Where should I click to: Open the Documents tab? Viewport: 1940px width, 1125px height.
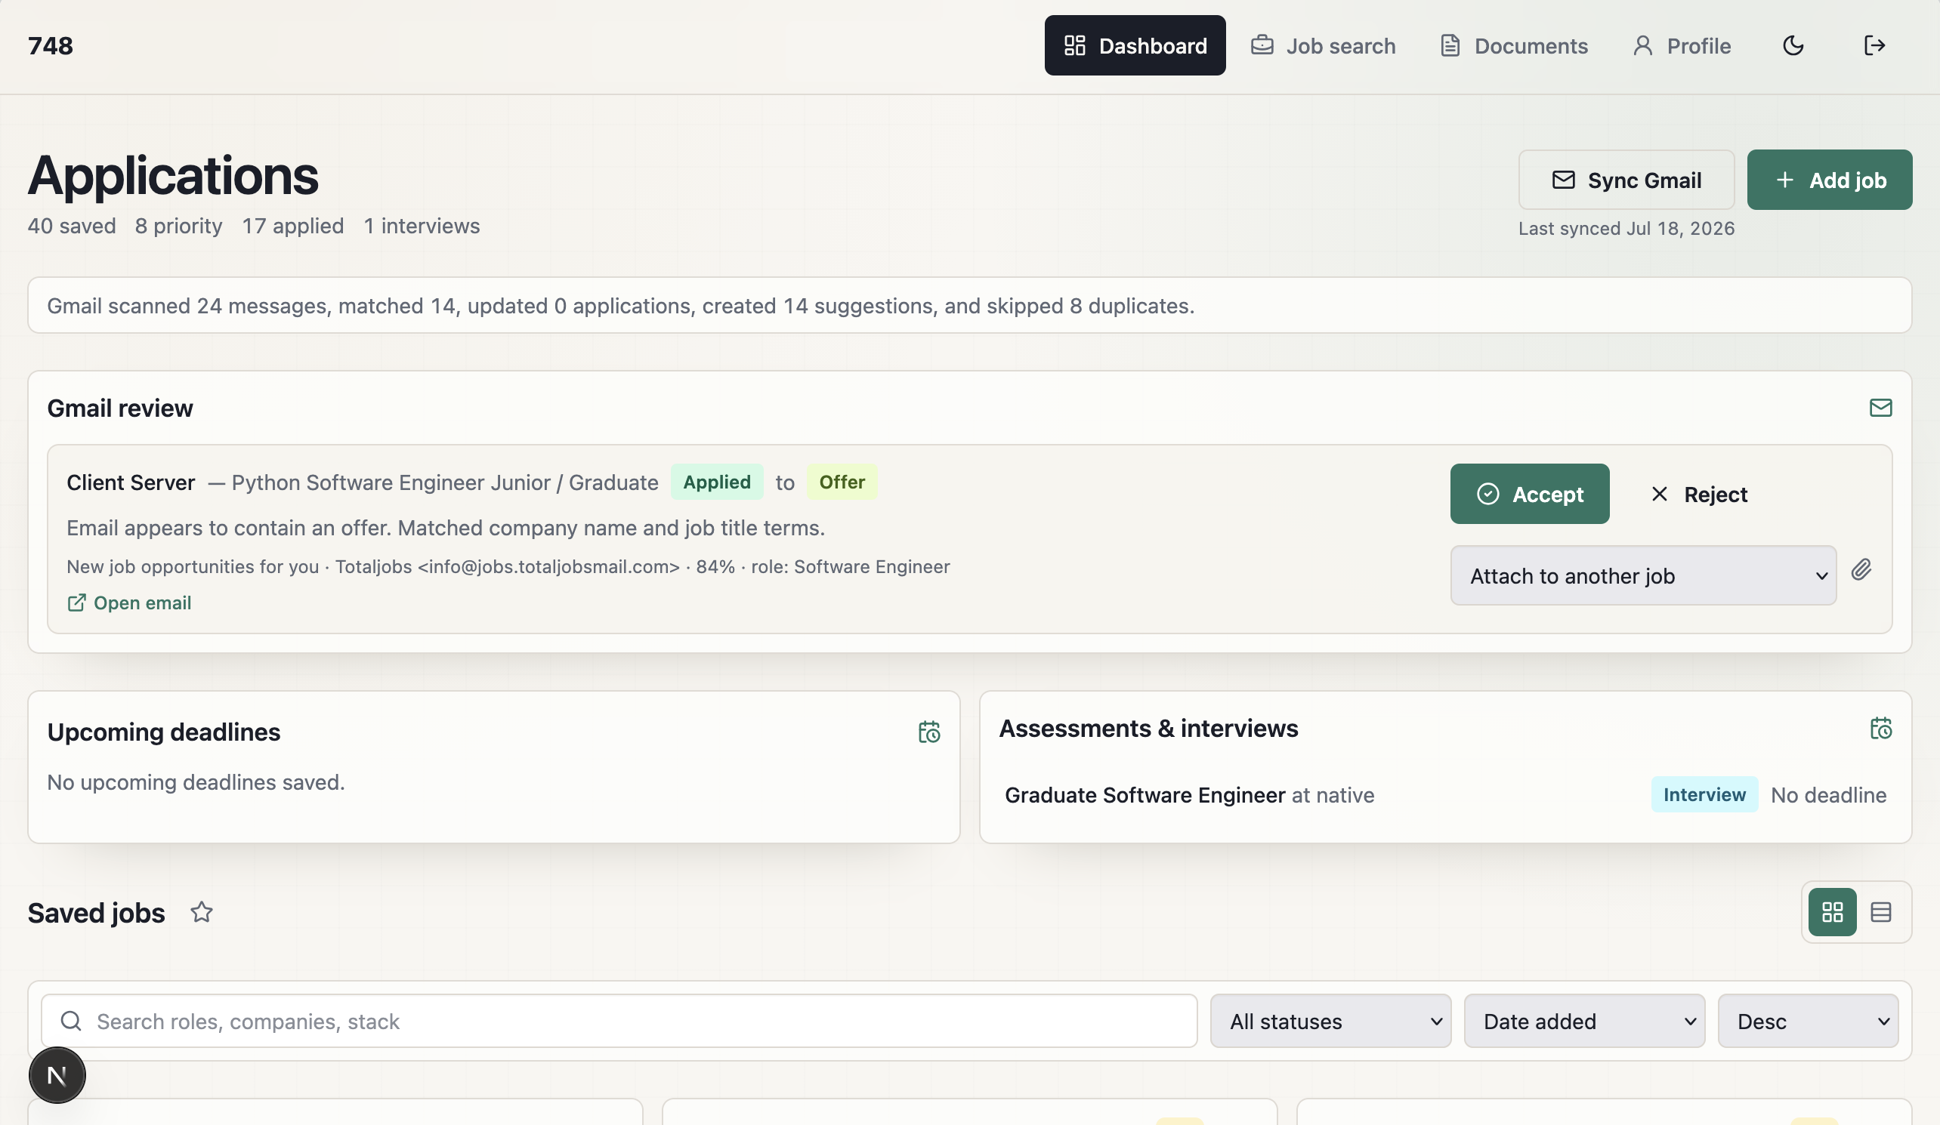1514,45
